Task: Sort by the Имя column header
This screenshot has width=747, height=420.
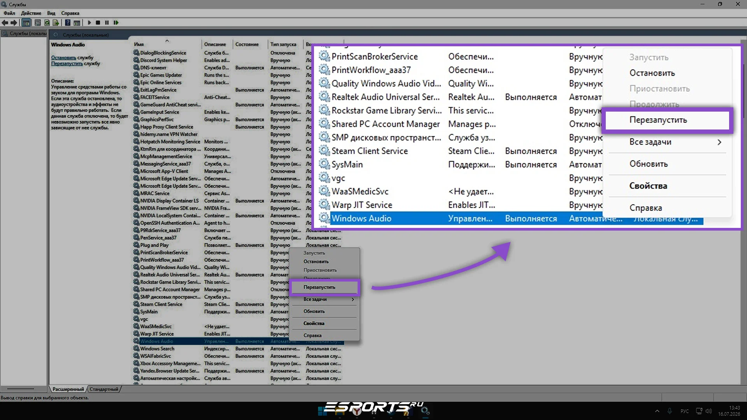Action: [167, 44]
